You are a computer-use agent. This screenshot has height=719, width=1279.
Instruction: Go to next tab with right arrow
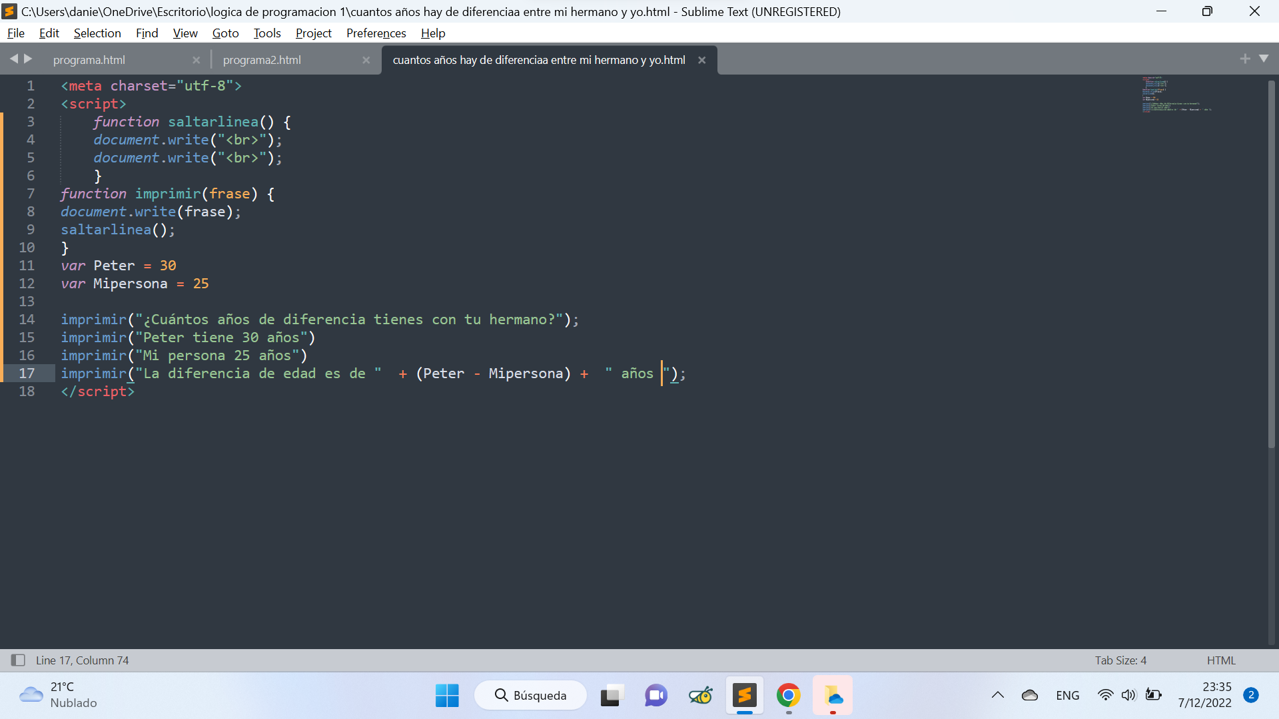tap(28, 59)
